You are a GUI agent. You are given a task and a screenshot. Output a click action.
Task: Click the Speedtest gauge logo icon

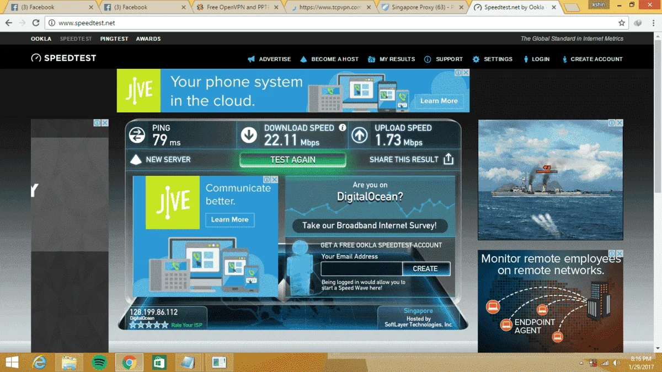click(x=36, y=58)
